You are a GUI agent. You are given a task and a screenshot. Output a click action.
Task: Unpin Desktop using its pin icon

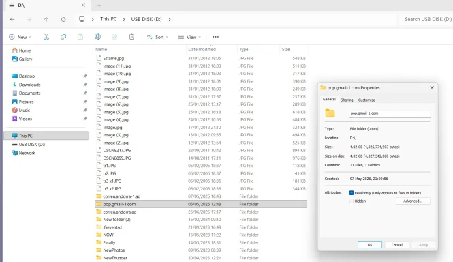coord(85,76)
